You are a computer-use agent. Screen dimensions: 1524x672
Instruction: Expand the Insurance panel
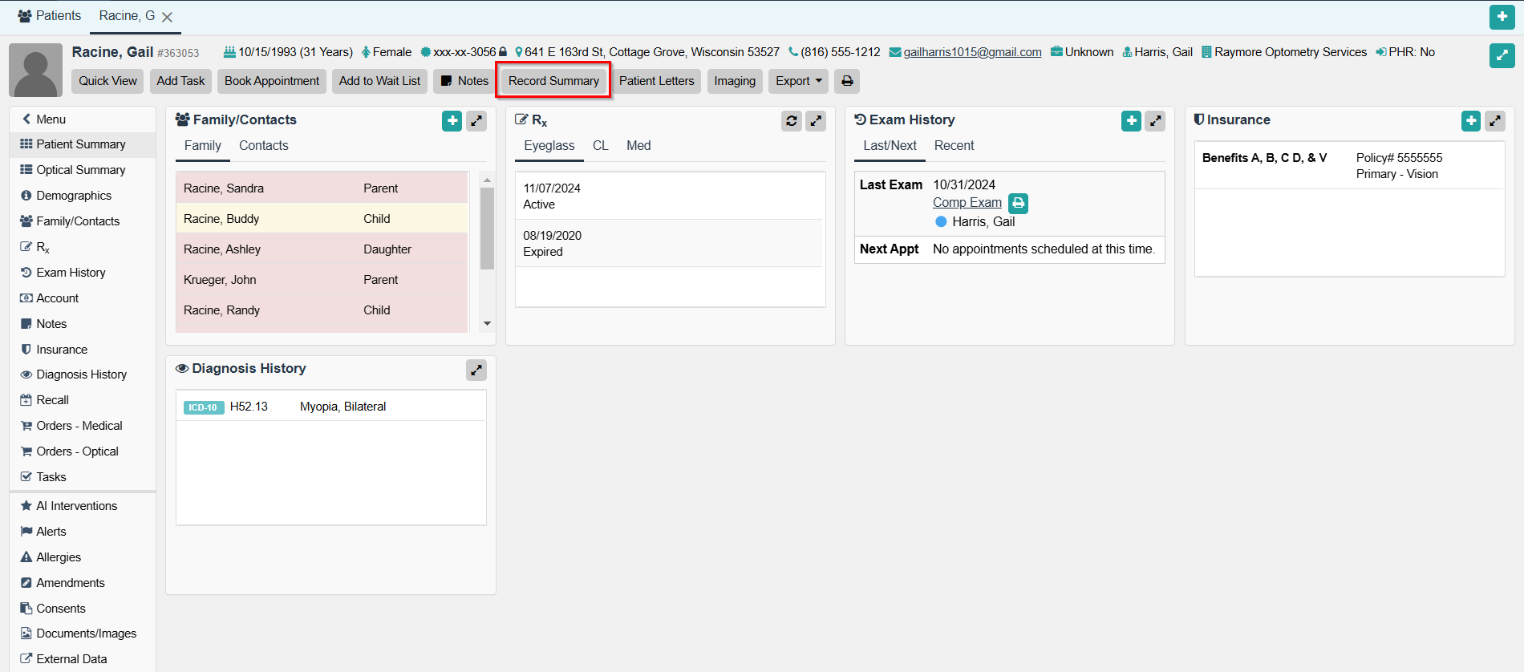point(1494,121)
